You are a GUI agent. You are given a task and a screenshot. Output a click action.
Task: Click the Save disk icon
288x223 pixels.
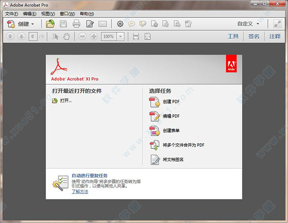pyautogui.click(x=64, y=24)
